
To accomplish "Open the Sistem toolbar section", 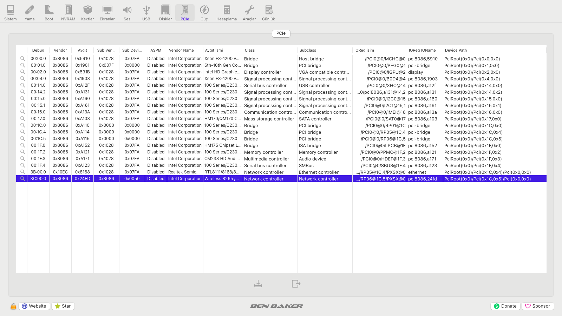I will click(11, 13).
